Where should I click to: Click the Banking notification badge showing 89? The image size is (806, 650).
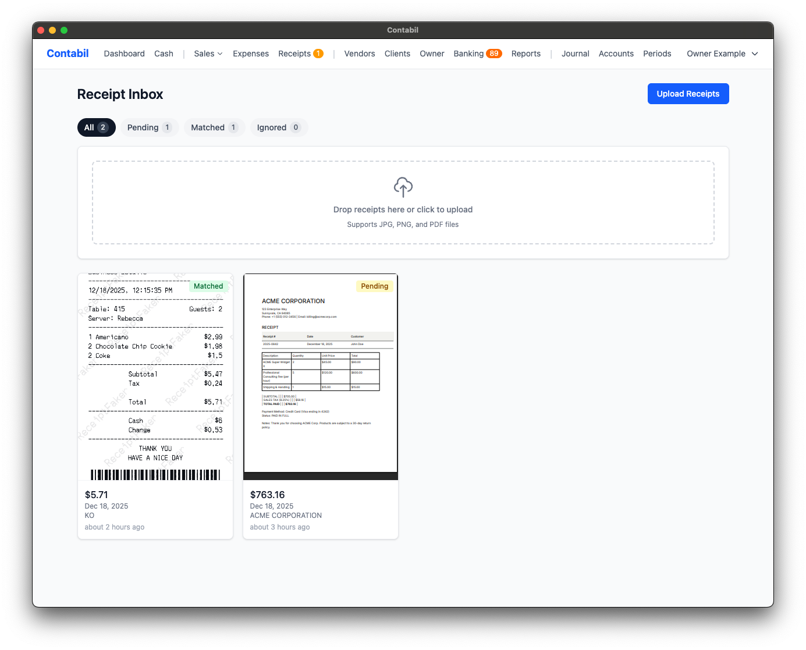(494, 53)
